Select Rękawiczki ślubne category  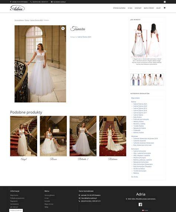click(x=140, y=128)
